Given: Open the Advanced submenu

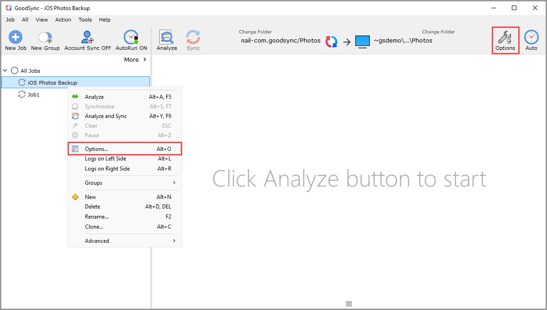Looking at the screenshot, I should click(97, 241).
